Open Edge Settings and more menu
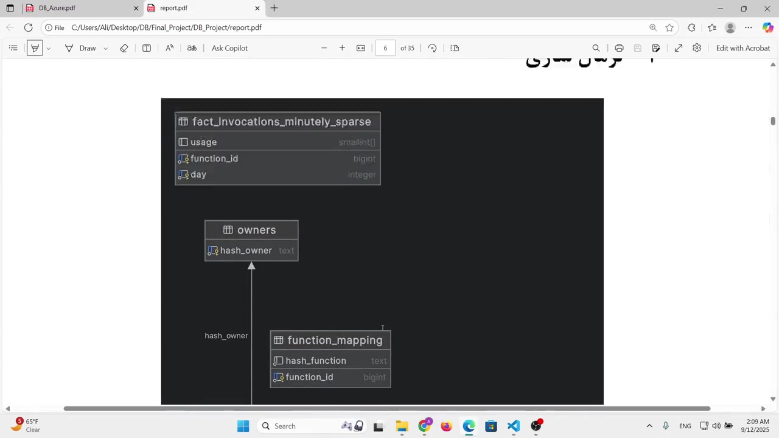 click(x=749, y=27)
